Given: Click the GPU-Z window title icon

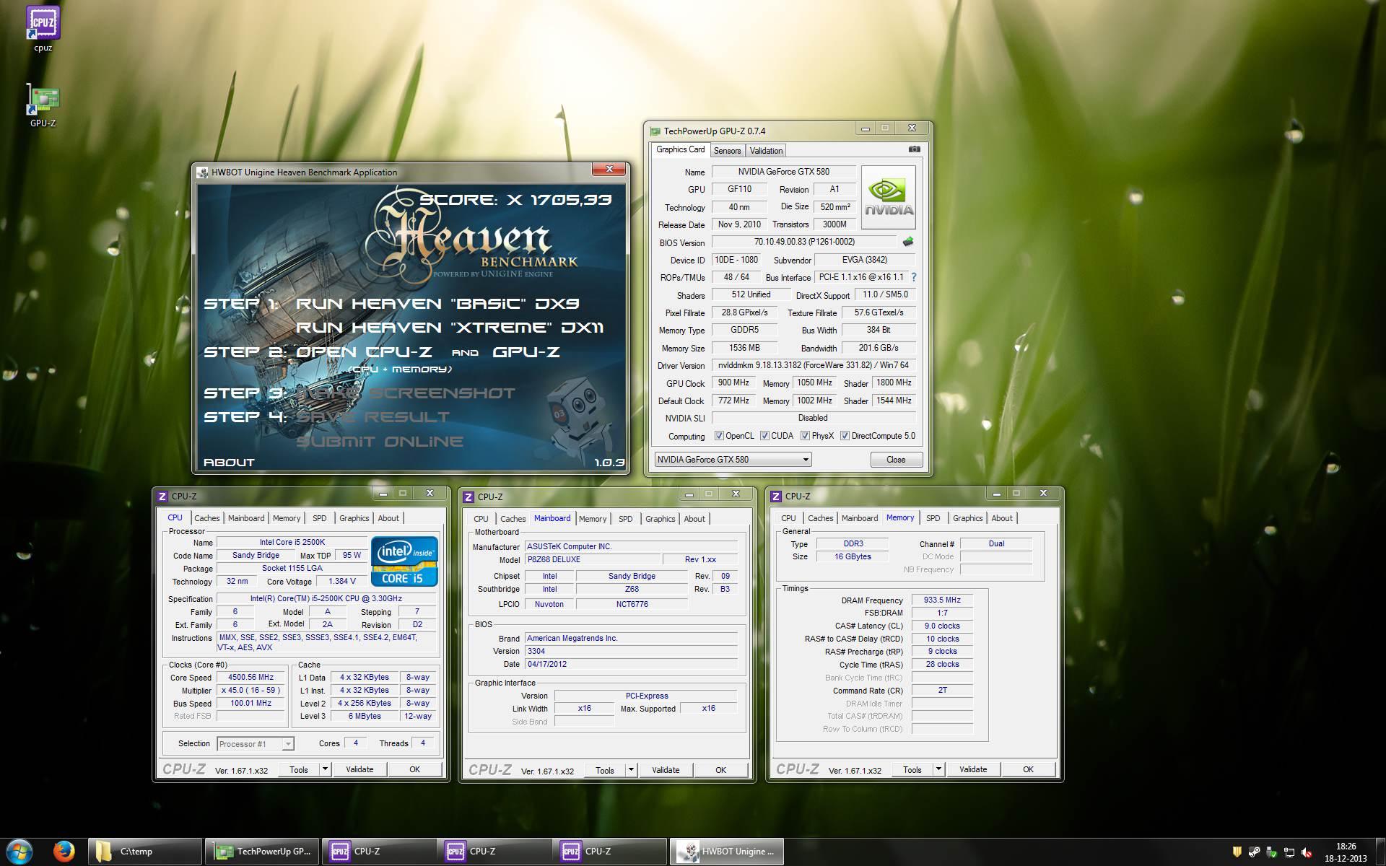Looking at the screenshot, I should click(655, 131).
